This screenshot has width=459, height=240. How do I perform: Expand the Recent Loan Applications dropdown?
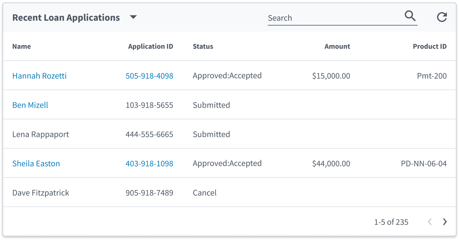(133, 17)
